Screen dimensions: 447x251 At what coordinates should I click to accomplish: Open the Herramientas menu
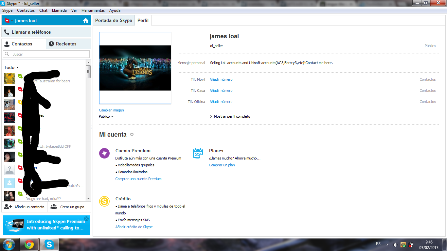pyautogui.click(x=93, y=10)
